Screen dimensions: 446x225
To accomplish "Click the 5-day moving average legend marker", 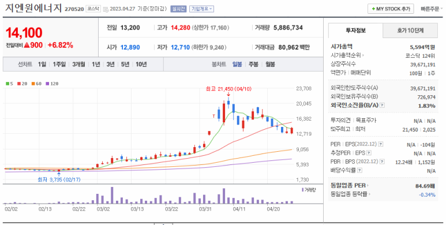I will point(8,84).
